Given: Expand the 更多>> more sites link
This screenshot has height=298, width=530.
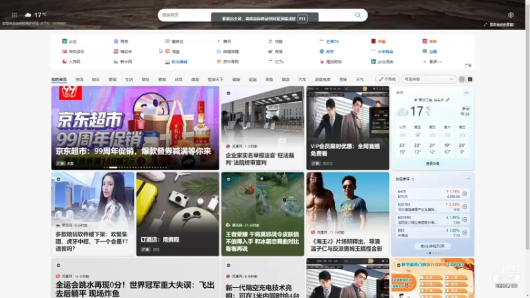Looking at the screenshot, I should (433, 62).
